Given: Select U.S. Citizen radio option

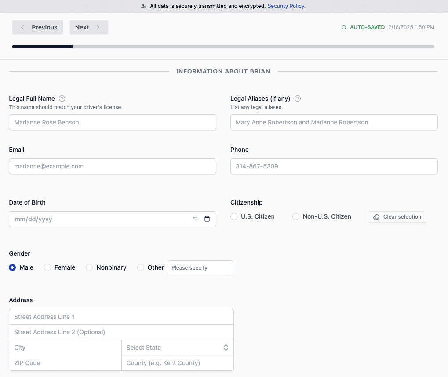Looking at the screenshot, I should [x=234, y=216].
